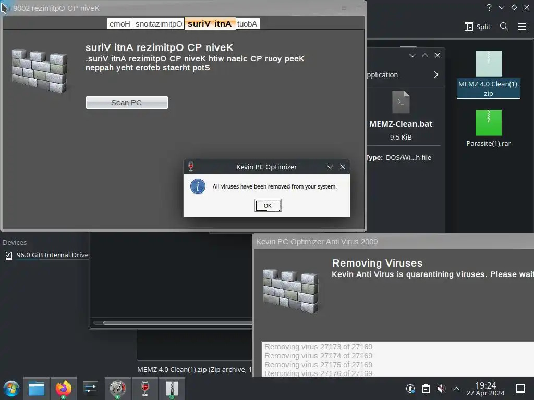534x400 pixels.
Task: Select the Parasite(1).rar archive
Action: [488, 129]
